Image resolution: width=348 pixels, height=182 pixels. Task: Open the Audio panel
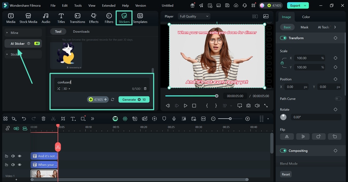click(x=46, y=18)
